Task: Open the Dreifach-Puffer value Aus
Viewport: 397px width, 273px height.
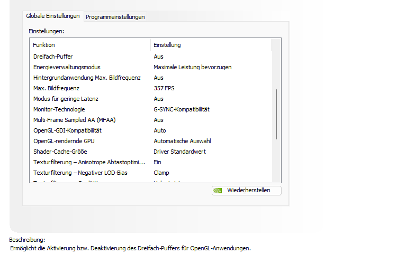Action: tap(158, 57)
